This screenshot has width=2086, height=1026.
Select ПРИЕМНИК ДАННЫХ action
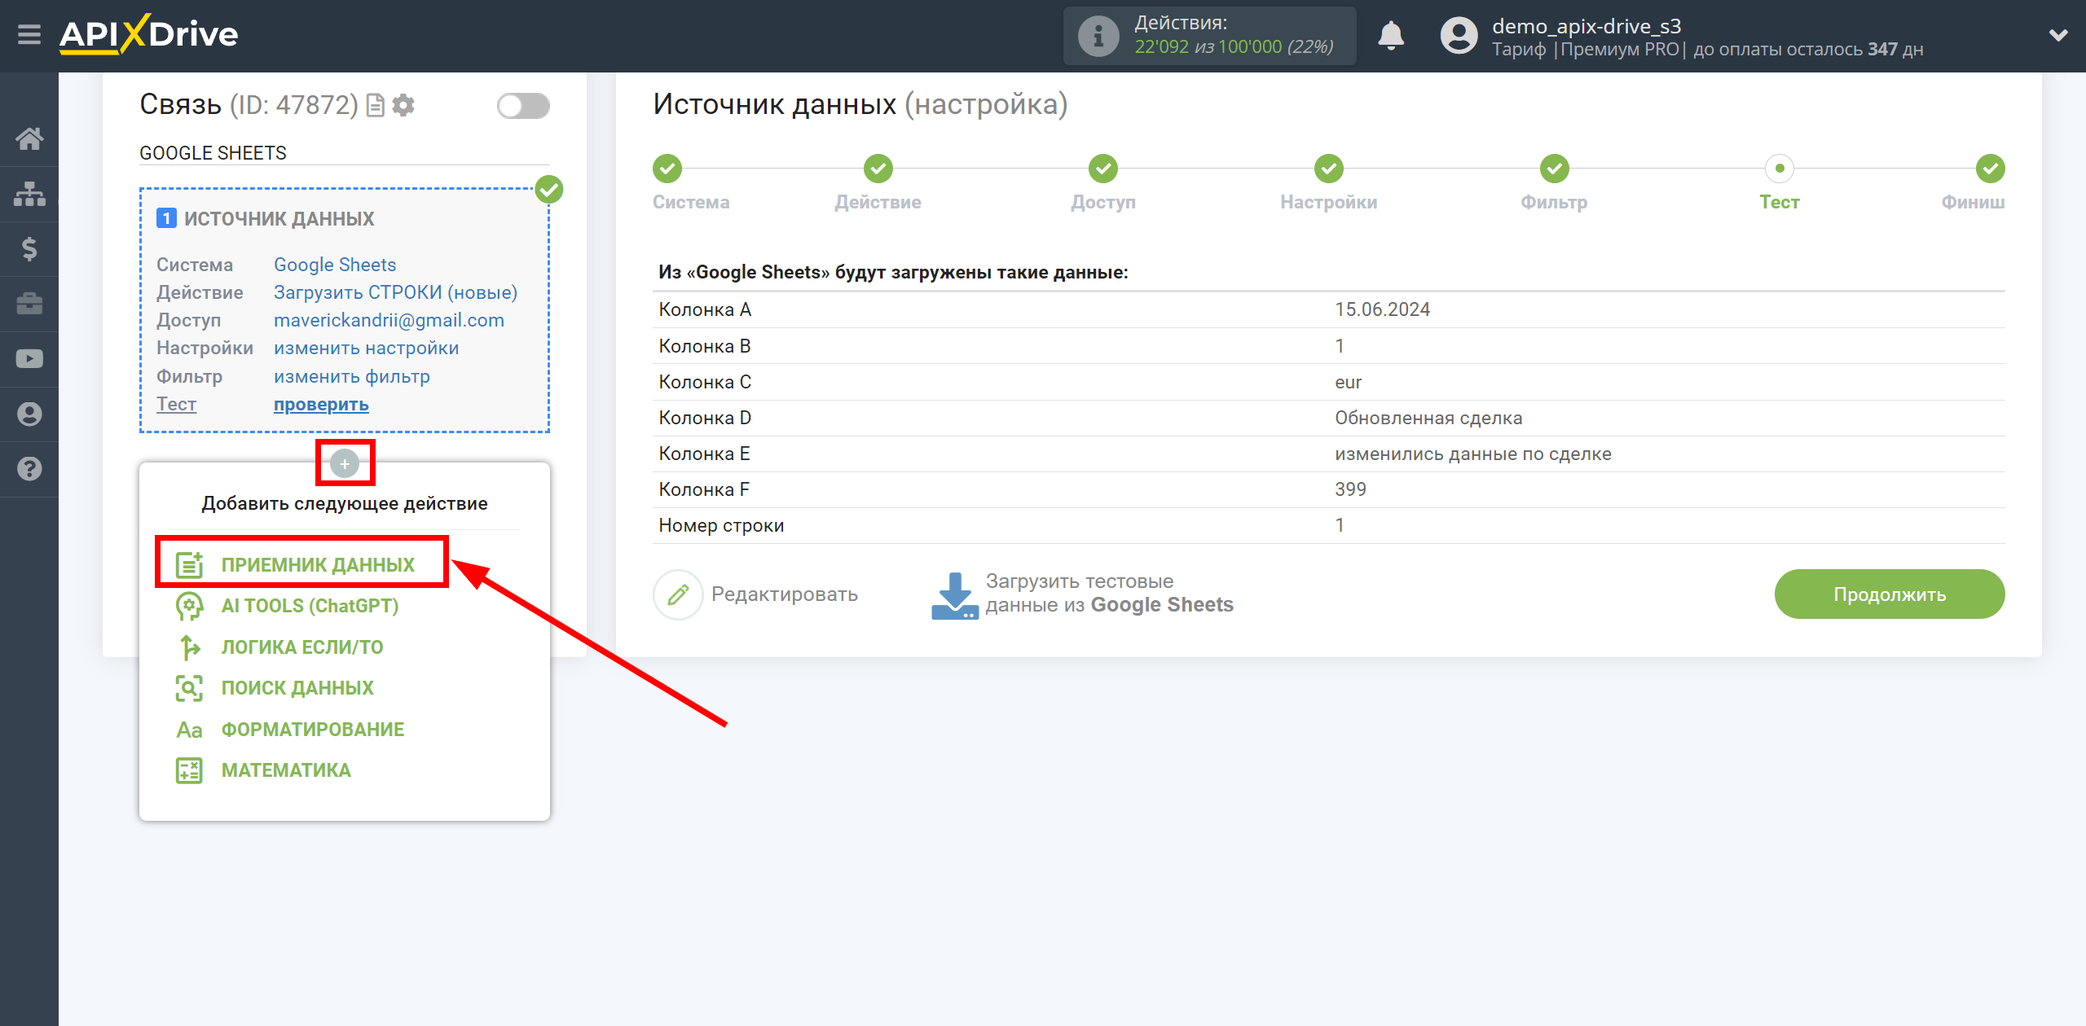pyautogui.click(x=318, y=564)
